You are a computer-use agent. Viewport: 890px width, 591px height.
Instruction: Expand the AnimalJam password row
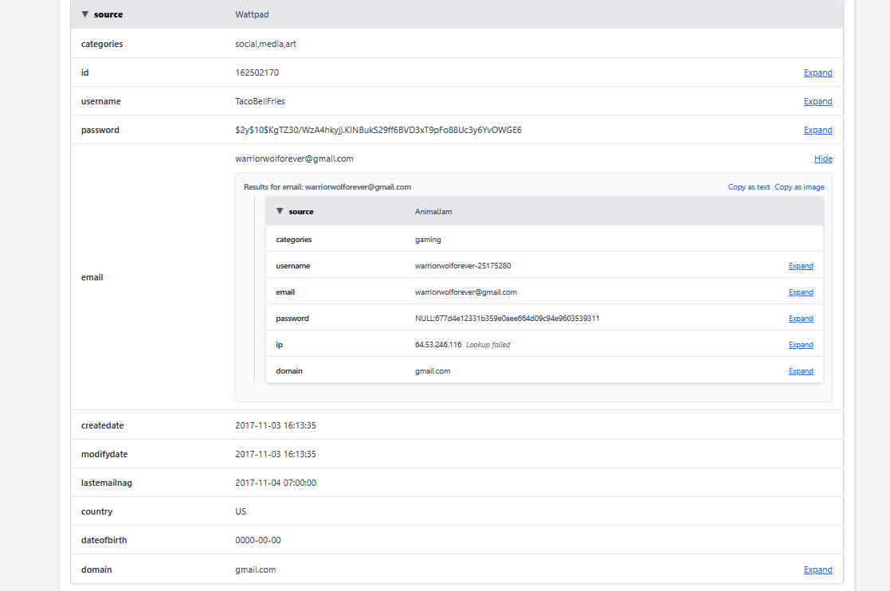click(x=801, y=319)
